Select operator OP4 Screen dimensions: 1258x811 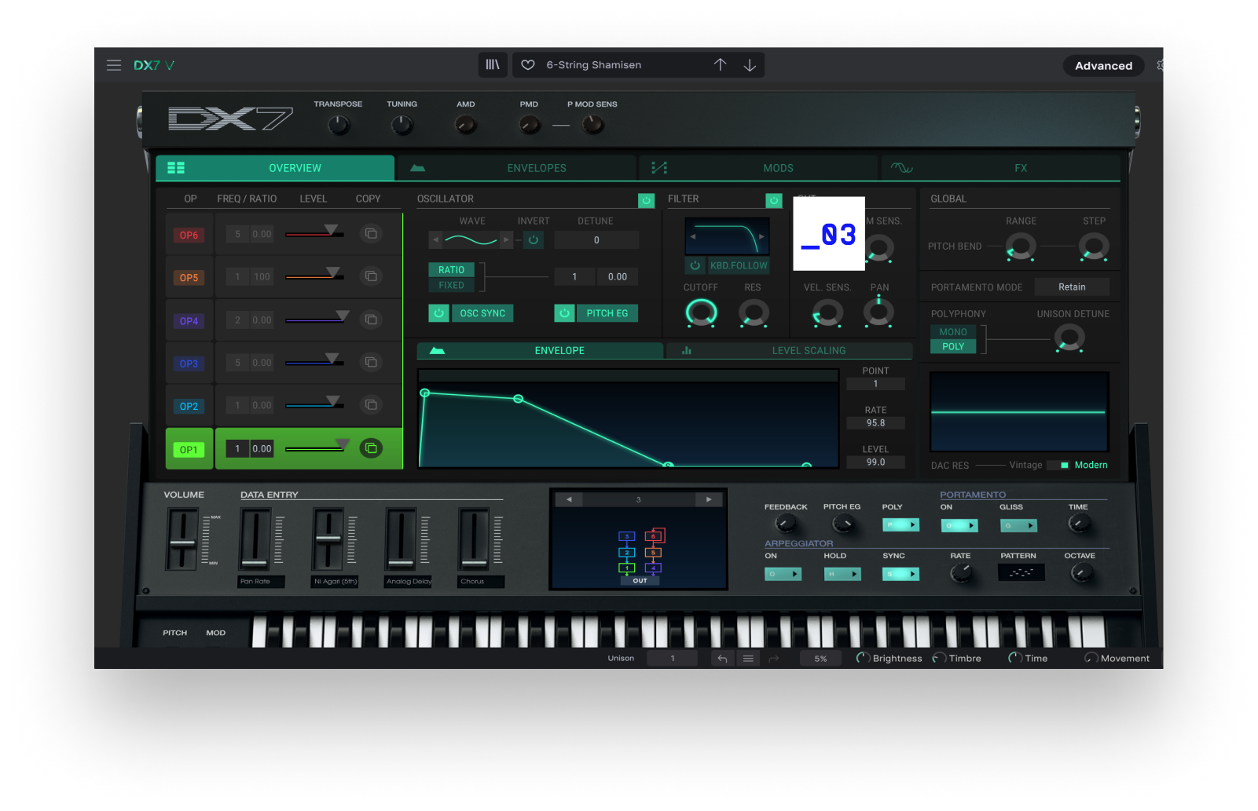(x=189, y=320)
